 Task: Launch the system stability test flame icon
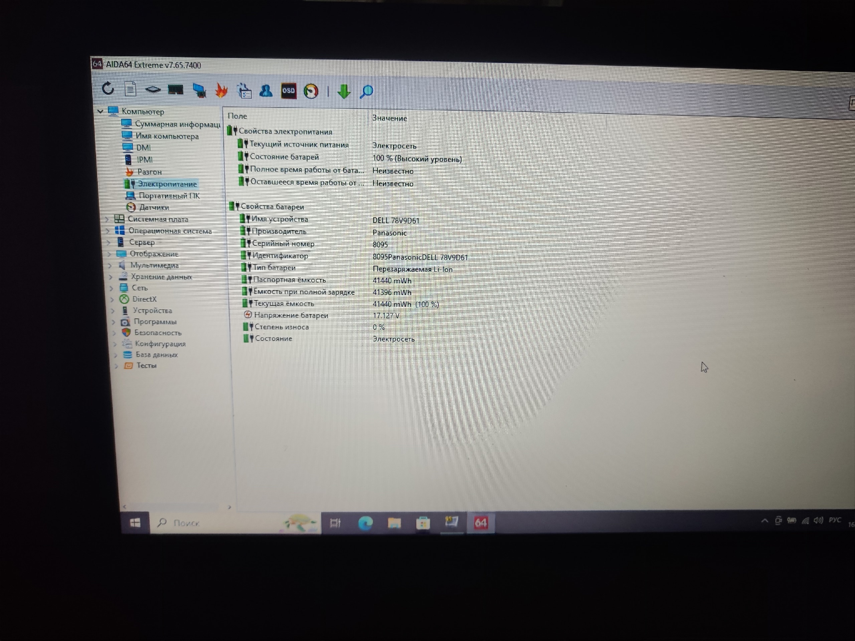click(x=221, y=91)
